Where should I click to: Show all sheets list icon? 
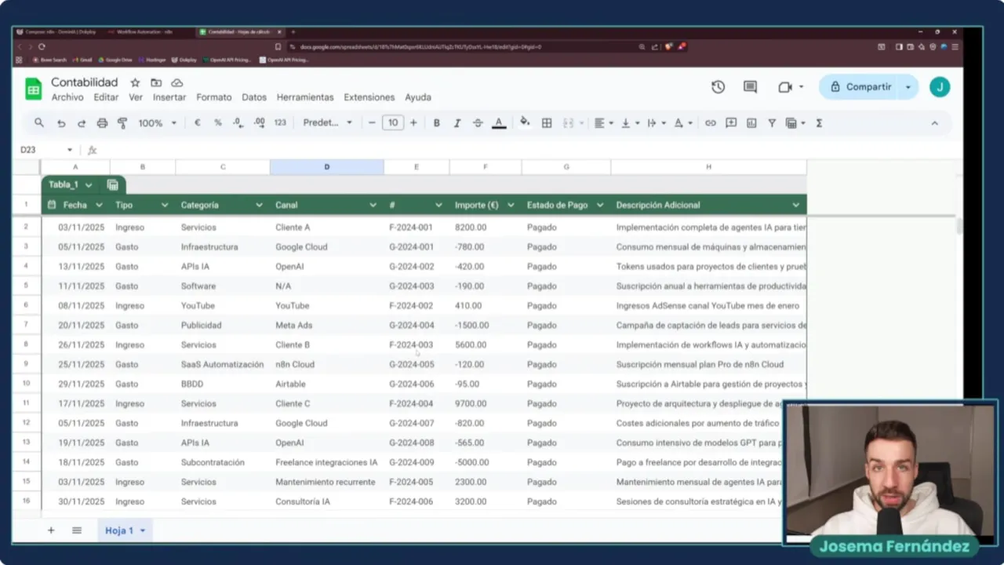click(77, 530)
